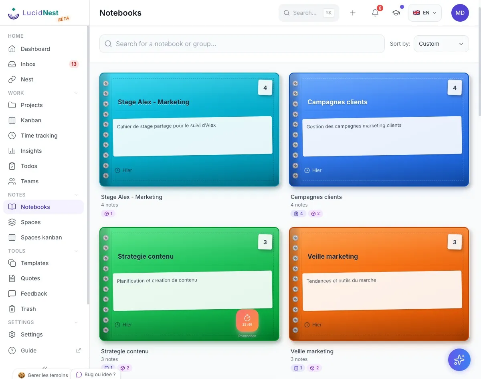481x379 pixels.
Task: Click the Strategie contenu title below cover
Action: tap(125, 351)
